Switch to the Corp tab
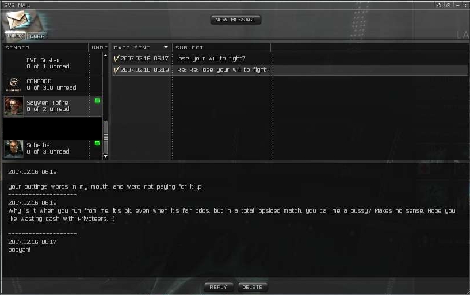 (37, 36)
